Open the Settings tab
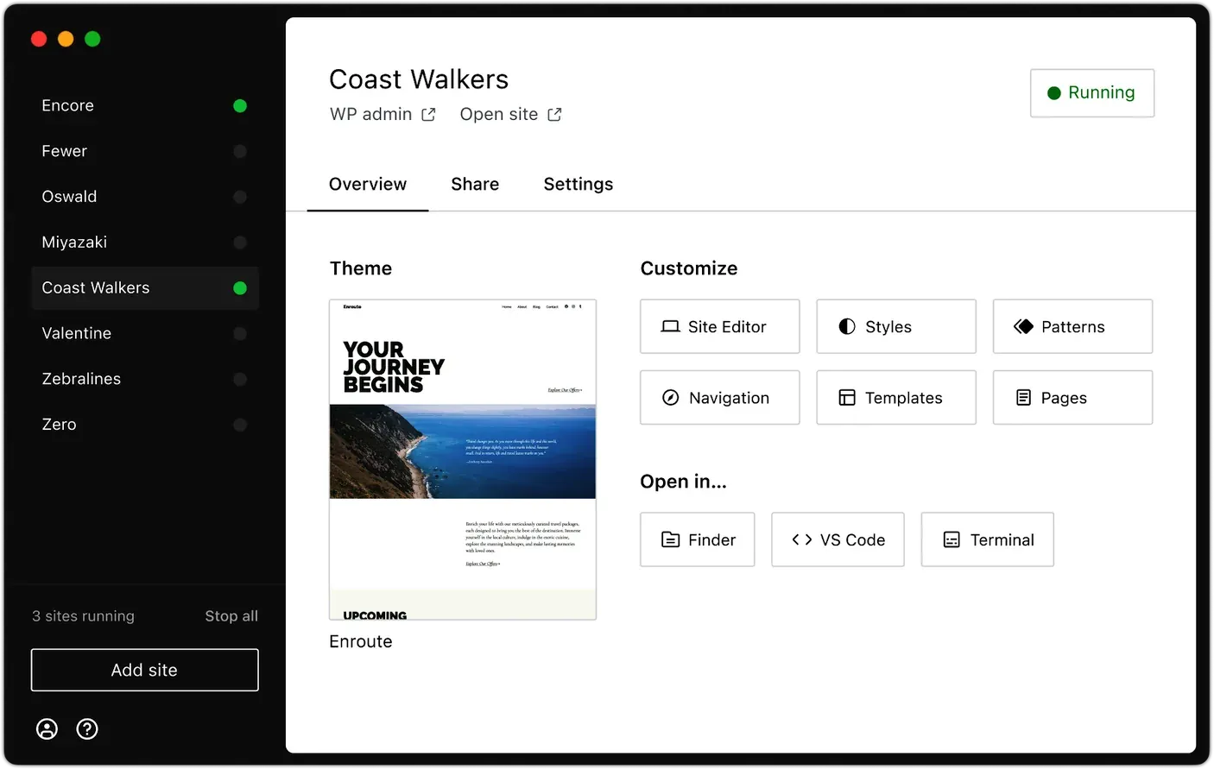The image size is (1214, 769). 578,184
